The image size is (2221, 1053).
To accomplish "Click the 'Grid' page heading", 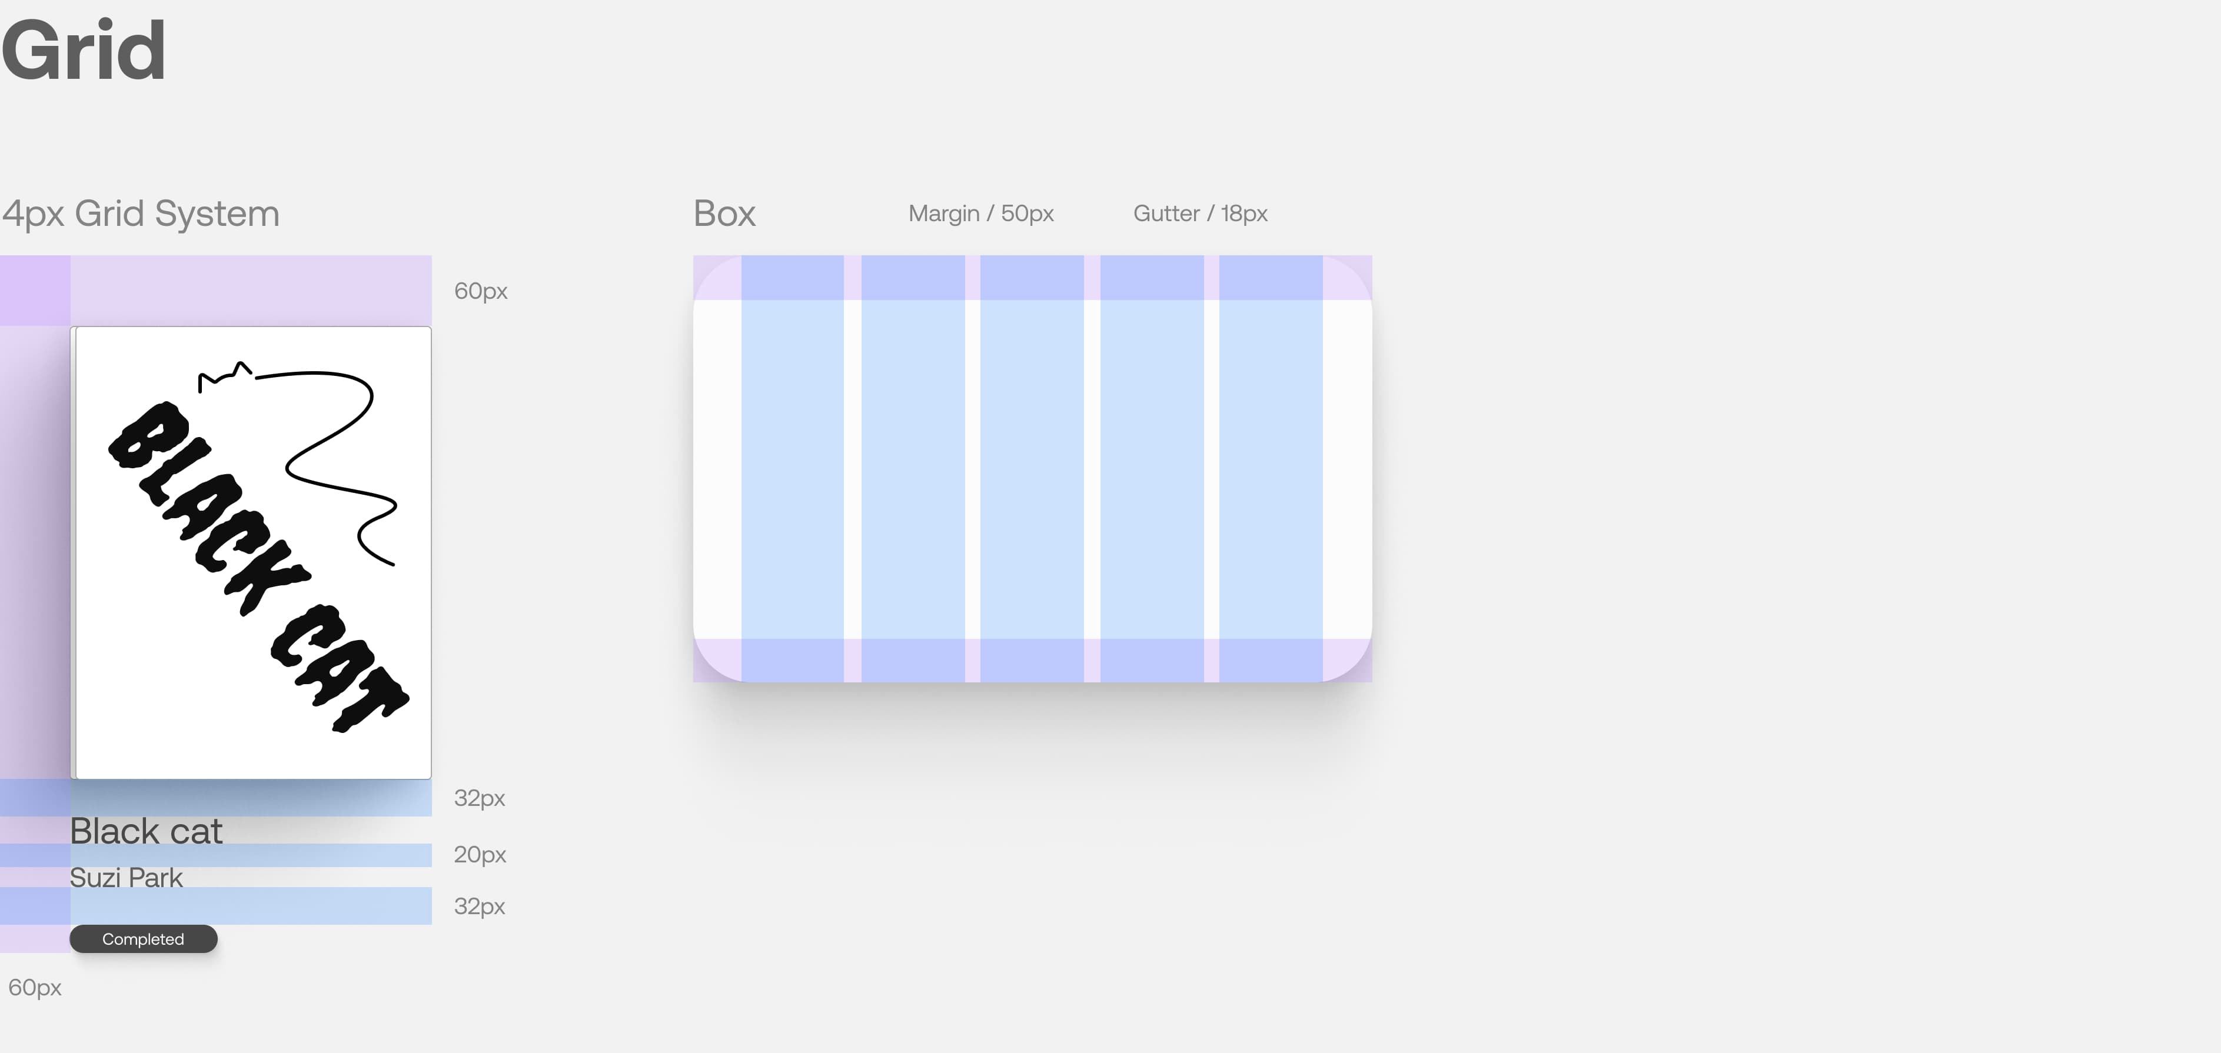I will (x=84, y=50).
